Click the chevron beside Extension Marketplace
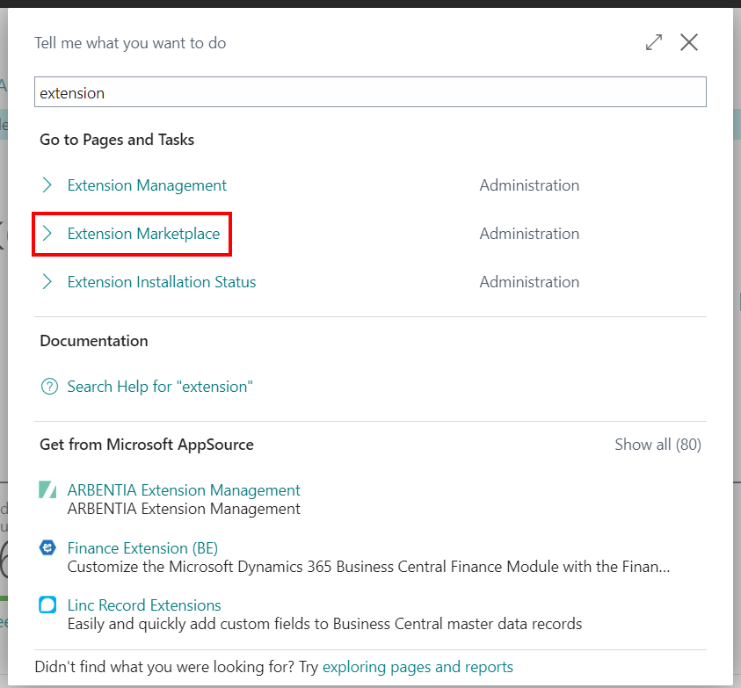Image resolution: width=741 pixels, height=688 pixels. coord(47,234)
